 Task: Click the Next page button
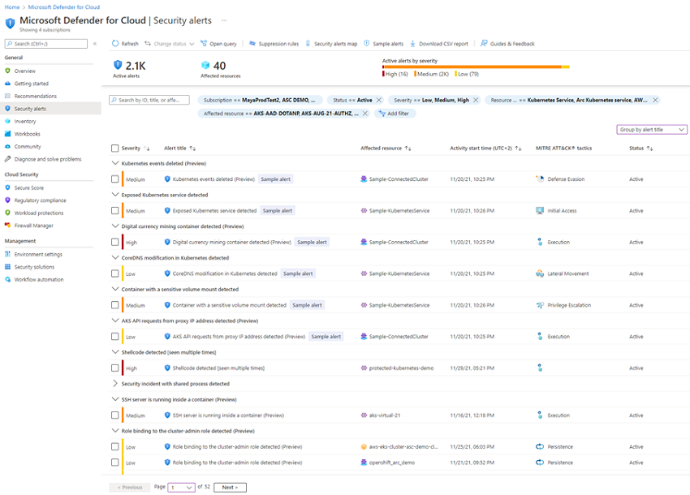coord(231,487)
